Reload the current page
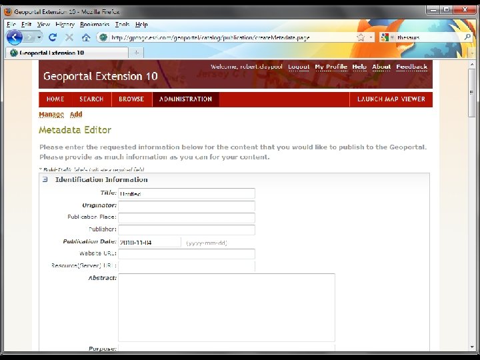Viewport: 480px width, 360px height. [x=53, y=37]
